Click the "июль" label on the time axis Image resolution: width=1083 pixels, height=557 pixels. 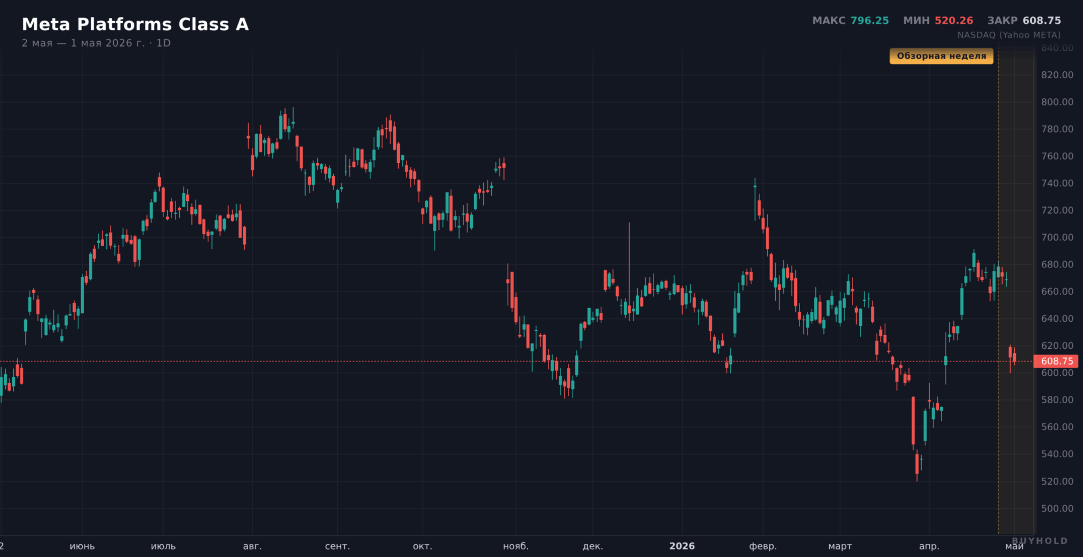pyautogui.click(x=163, y=546)
